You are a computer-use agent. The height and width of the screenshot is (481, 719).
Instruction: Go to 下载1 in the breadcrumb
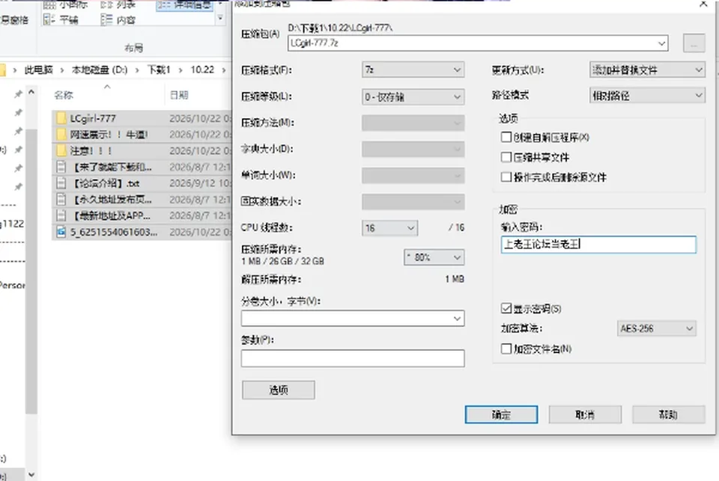(159, 70)
